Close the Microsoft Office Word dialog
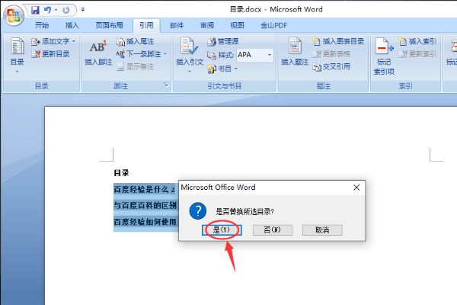Viewport: 457px width, 305px height. coord(356,188)
